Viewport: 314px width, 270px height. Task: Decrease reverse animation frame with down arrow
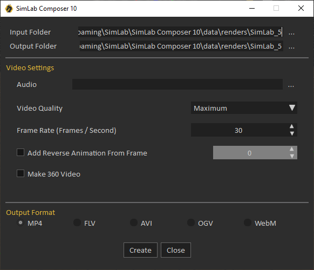(x=292, y=156)
